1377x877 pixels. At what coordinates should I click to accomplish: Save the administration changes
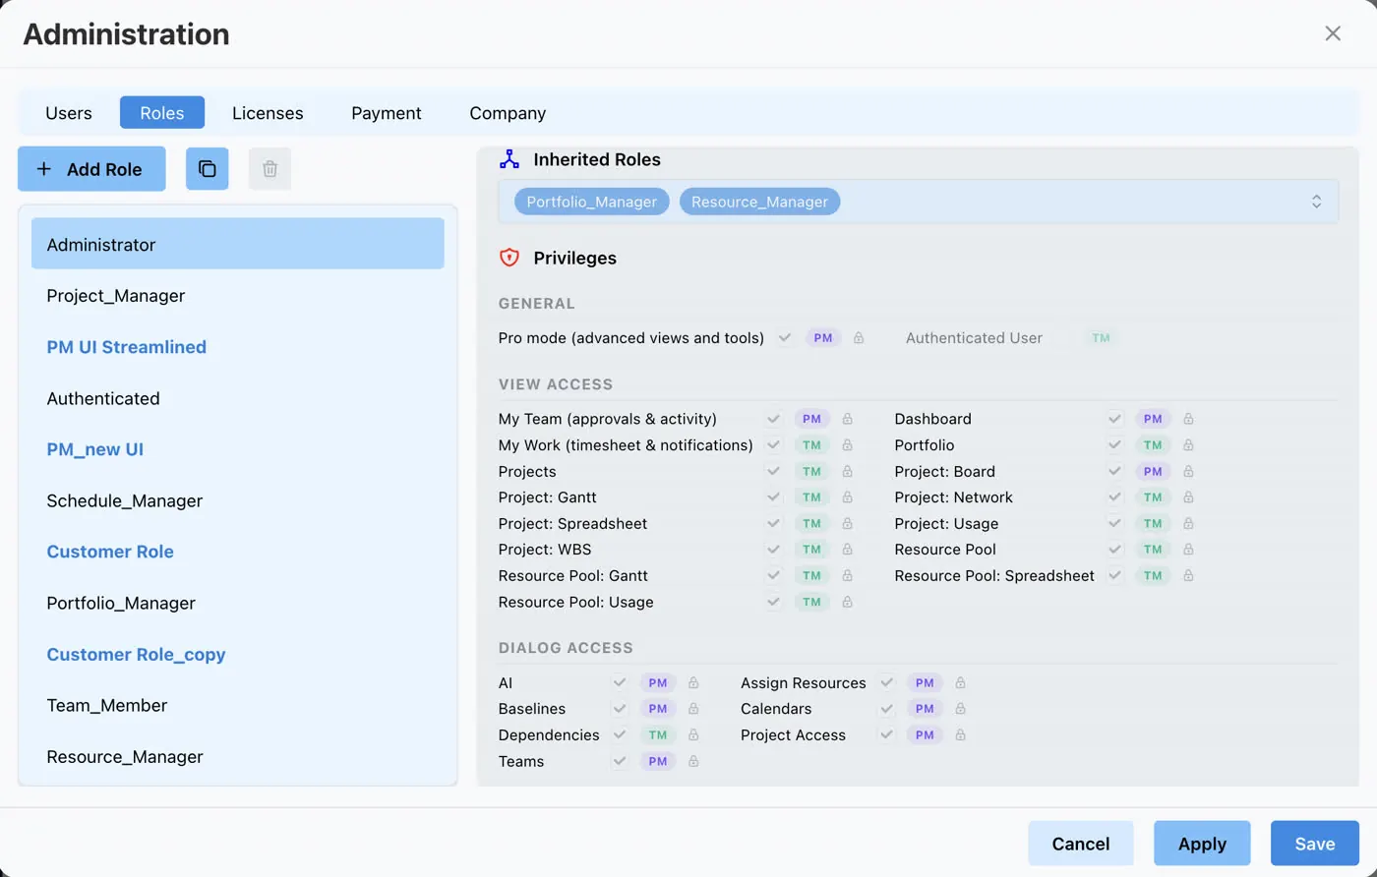1315,844
